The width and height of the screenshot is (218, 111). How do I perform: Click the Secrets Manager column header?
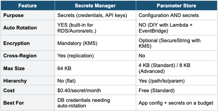[x=95, y=5]
